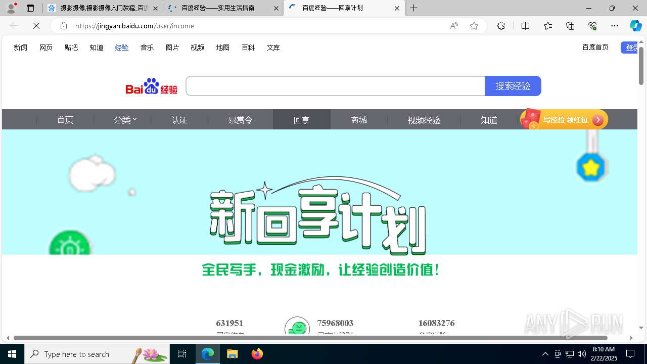The image size is (647, 364).
Task: Close the 回享计划 browser tab
Action: 397,8
